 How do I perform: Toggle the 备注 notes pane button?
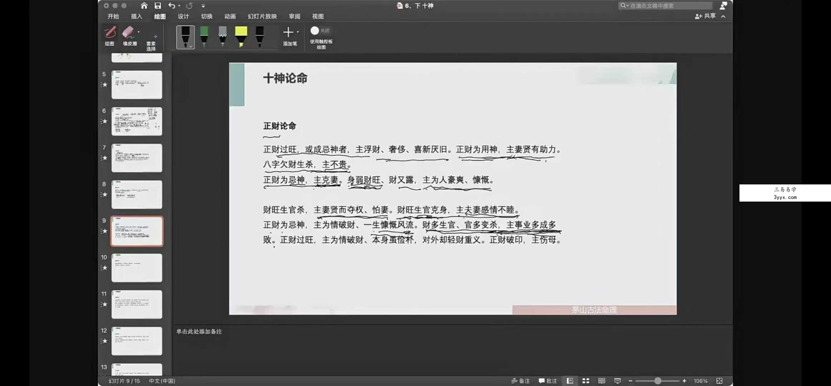(x=520, y=381)
